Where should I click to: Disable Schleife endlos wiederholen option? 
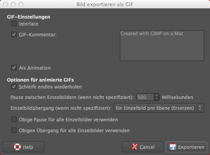(14, 87)
